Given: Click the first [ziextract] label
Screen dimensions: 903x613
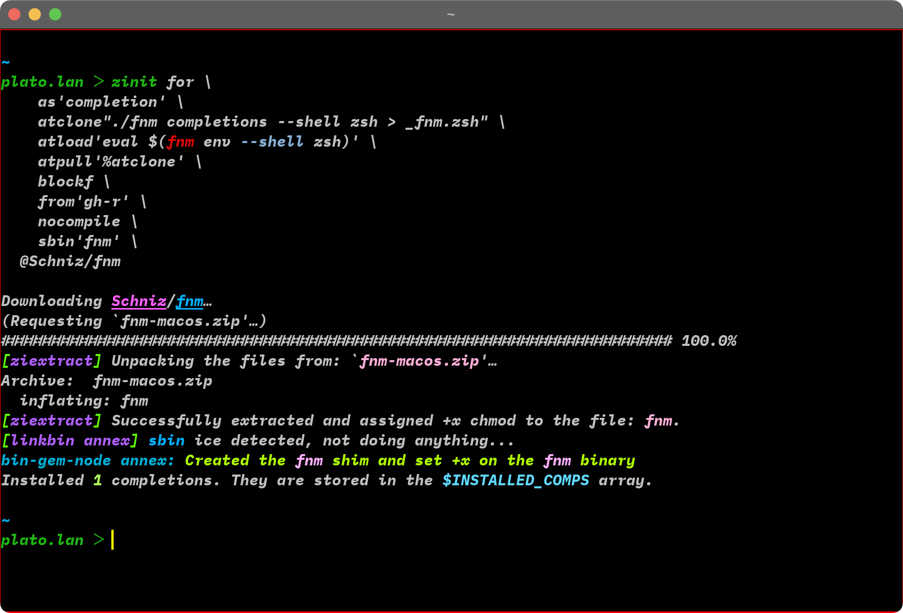Looking at the screenshot, I should coord(51,361).
